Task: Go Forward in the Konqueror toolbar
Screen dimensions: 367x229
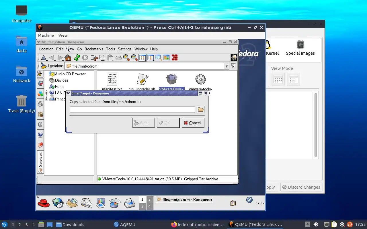Action: [x=60, y=58]
